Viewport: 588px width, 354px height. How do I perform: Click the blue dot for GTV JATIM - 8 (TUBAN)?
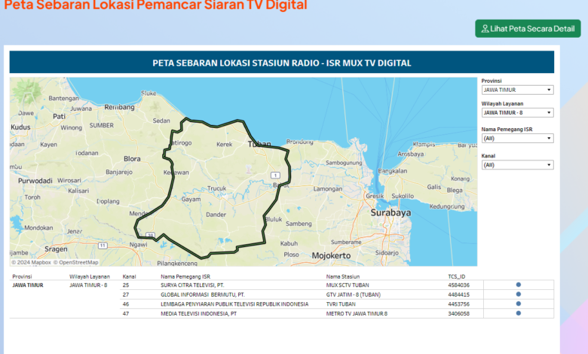pos(518,294)
